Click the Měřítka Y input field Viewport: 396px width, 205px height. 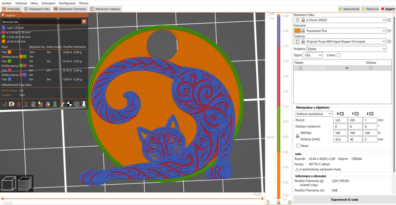355,133
